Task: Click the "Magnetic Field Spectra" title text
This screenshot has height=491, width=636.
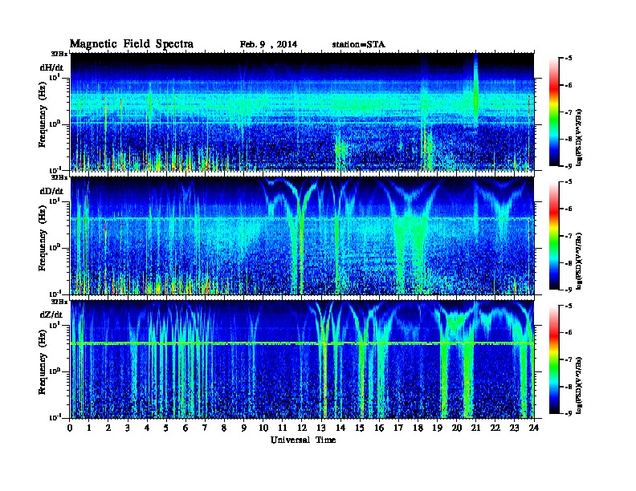Action: [132, 44]
